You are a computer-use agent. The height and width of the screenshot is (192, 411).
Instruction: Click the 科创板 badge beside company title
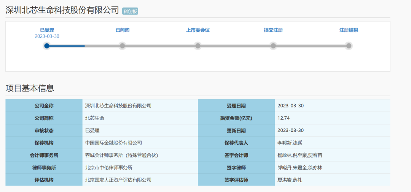130,11
